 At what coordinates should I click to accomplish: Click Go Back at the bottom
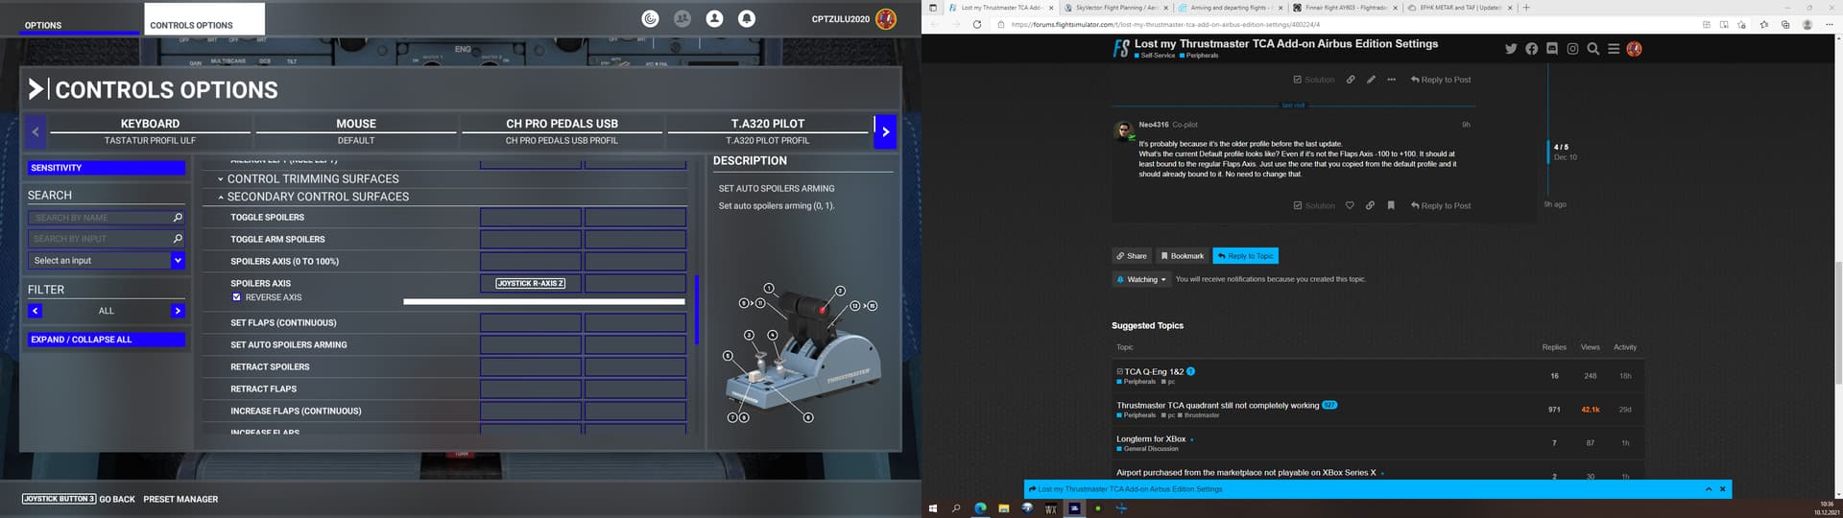coord(117,500)
